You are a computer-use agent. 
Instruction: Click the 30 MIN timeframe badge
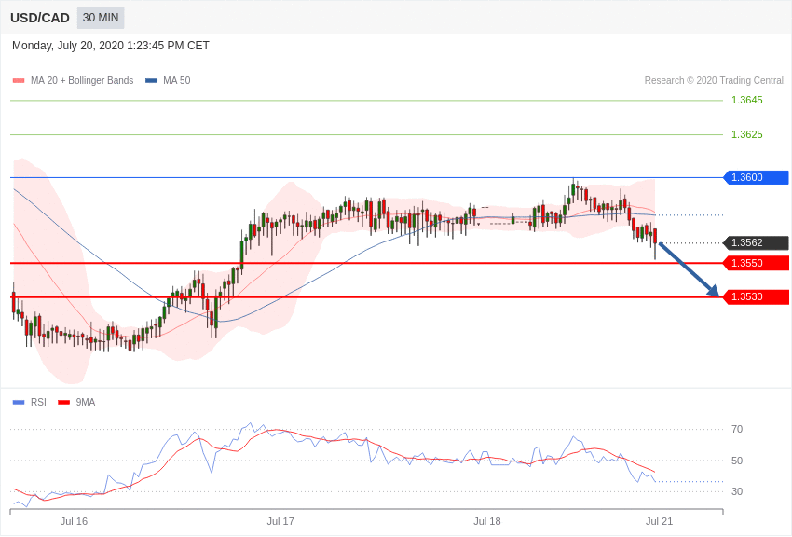(101, 18)
